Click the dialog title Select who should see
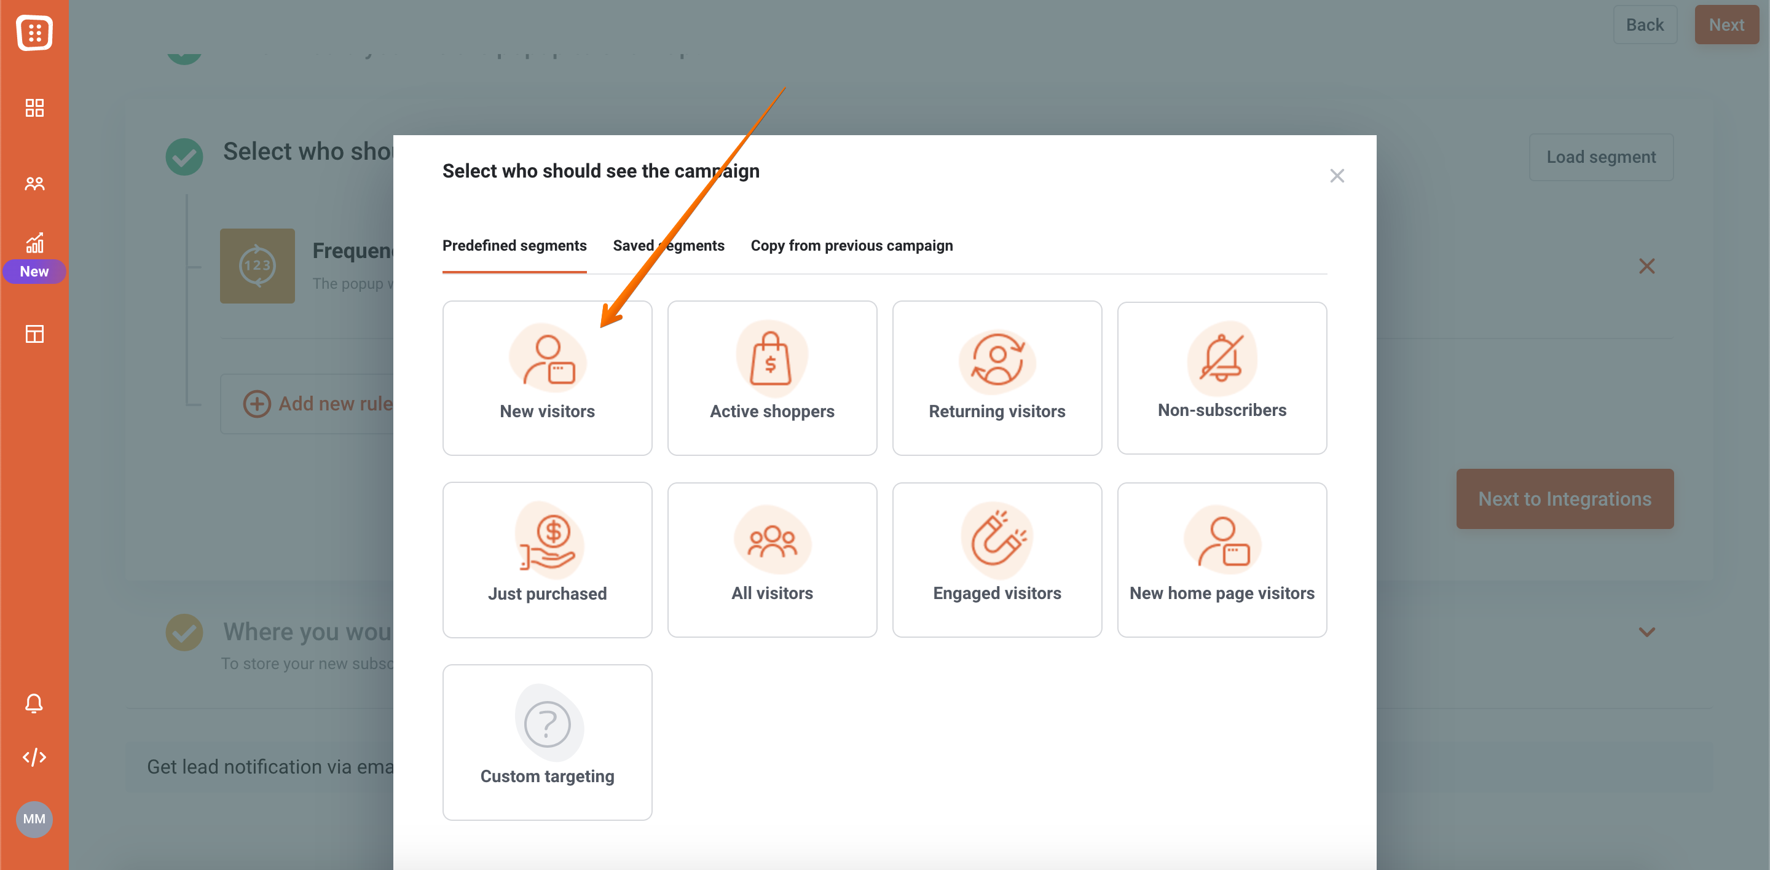This screenshot has height=870, width=1770. click(600, 171)
